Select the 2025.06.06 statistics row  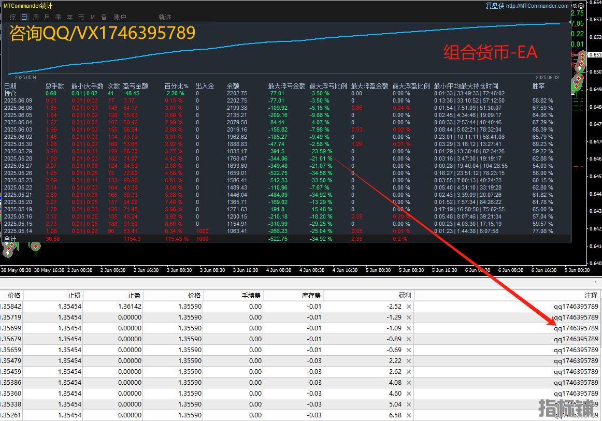tap(286, 108)
